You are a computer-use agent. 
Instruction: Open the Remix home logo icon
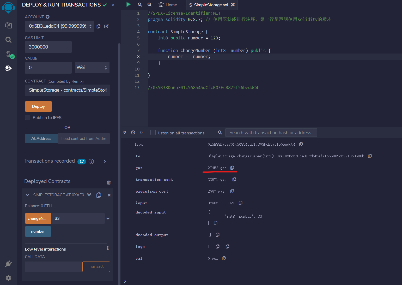click(8, 7)
